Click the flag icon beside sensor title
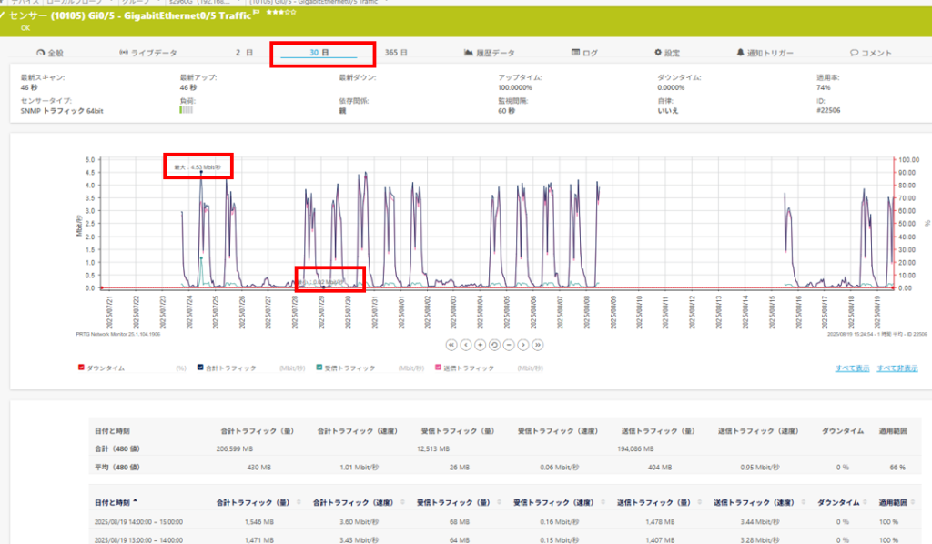This screenshot has height=544, width=932. click(256, 12)
